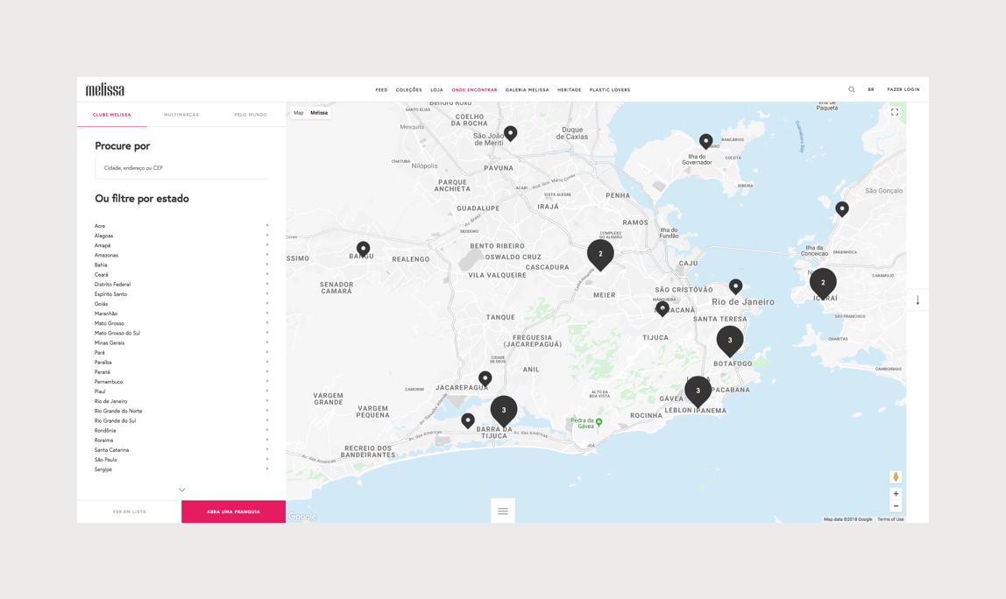Viewport: 1006px width, 599px height.
Task: Click the Ver em Lista button
Action: 129,511
